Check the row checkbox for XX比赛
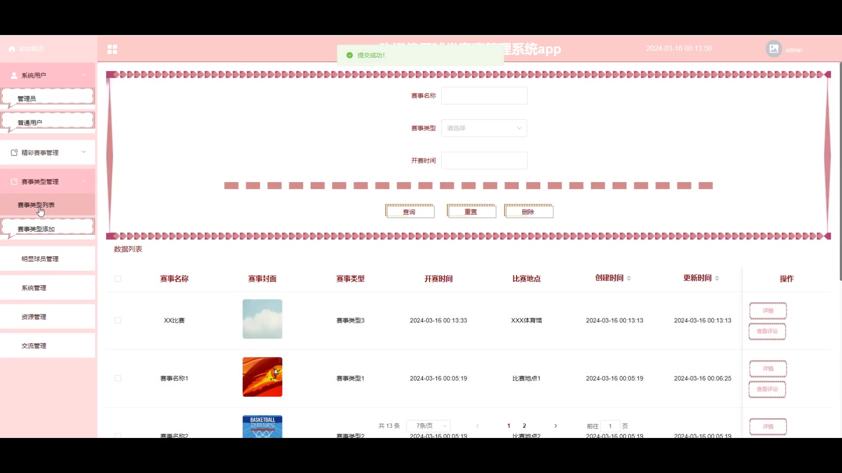 pos(118,320)
